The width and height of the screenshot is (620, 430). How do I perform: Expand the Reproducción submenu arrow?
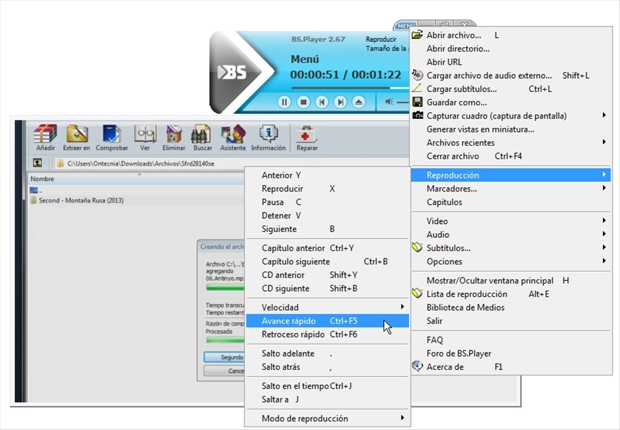[604, 174]
